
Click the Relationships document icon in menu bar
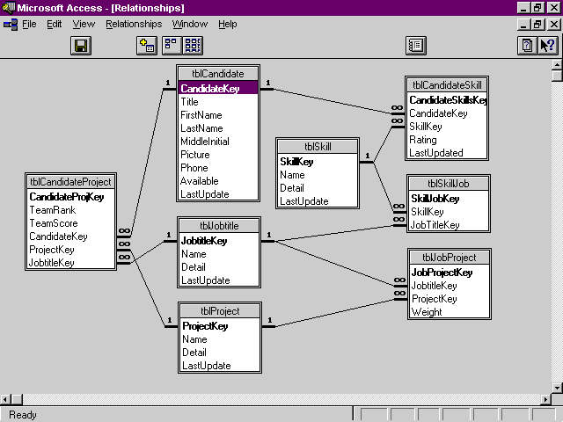tap(11, 24)
